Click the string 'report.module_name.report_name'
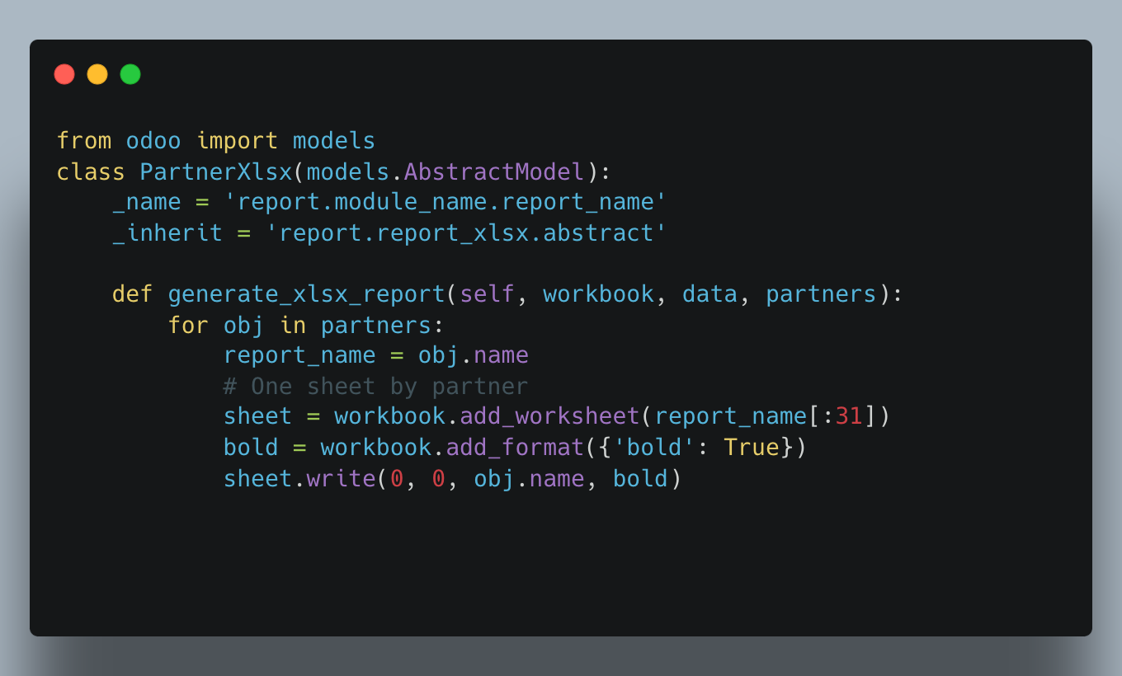Screen dimensions: 1122x676 [445, 202]
